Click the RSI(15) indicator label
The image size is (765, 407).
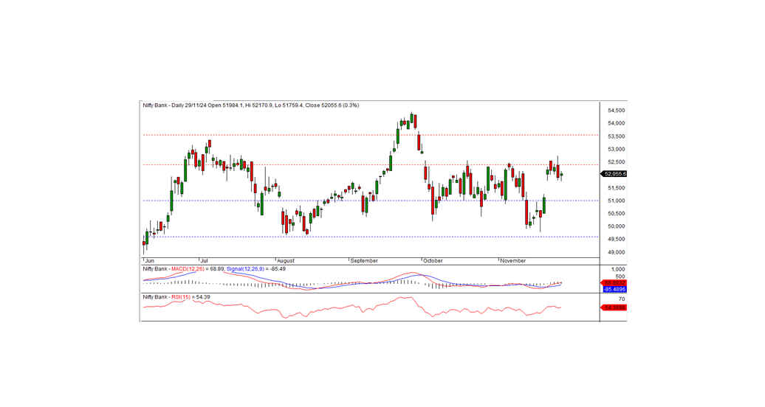[x=180, y=297]
